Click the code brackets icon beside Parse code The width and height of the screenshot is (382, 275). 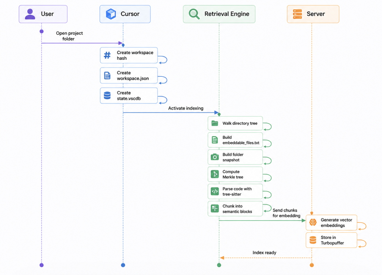[x=215, y=191]
